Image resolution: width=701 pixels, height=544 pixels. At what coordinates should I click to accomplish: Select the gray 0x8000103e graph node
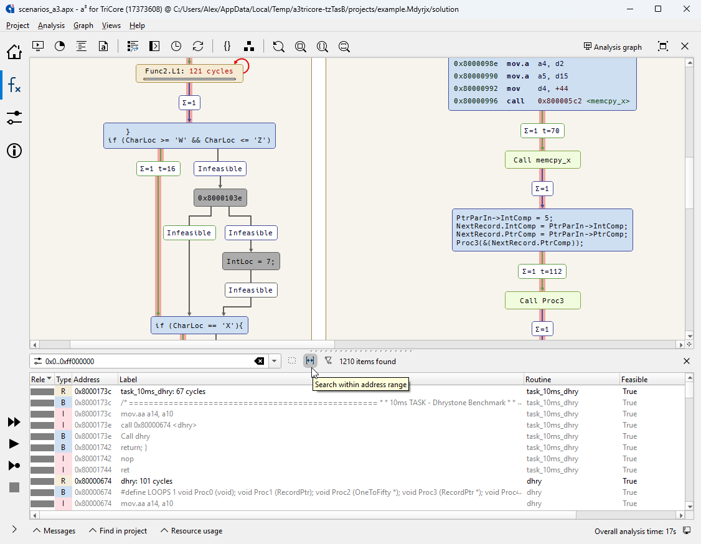220,197
